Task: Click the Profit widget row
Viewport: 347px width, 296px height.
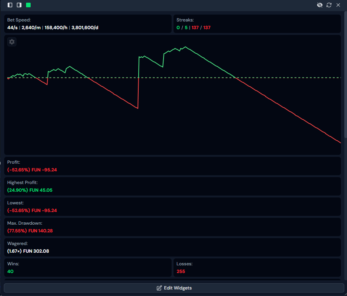Action: 172,166
